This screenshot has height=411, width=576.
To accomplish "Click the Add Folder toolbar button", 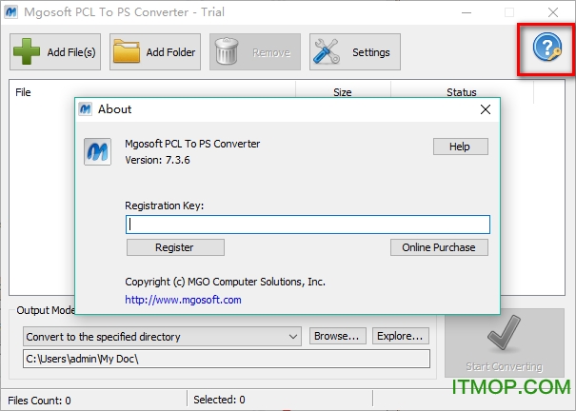I will [x=154, y=52].
